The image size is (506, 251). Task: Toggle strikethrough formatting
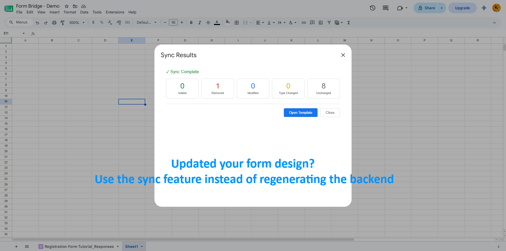point(208,23)
